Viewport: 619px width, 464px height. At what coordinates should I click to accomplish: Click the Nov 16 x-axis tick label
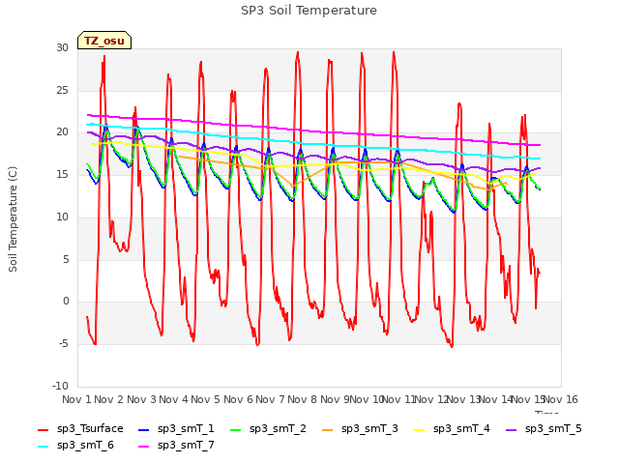[x=561, y=399]
